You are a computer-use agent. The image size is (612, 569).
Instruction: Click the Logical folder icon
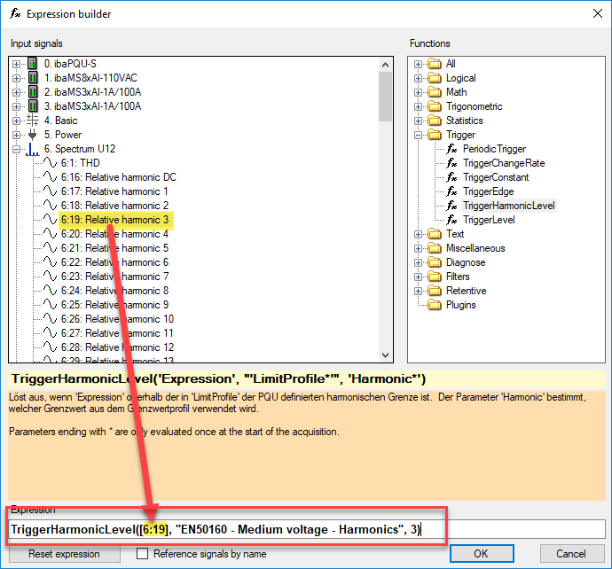click(435, 78)
